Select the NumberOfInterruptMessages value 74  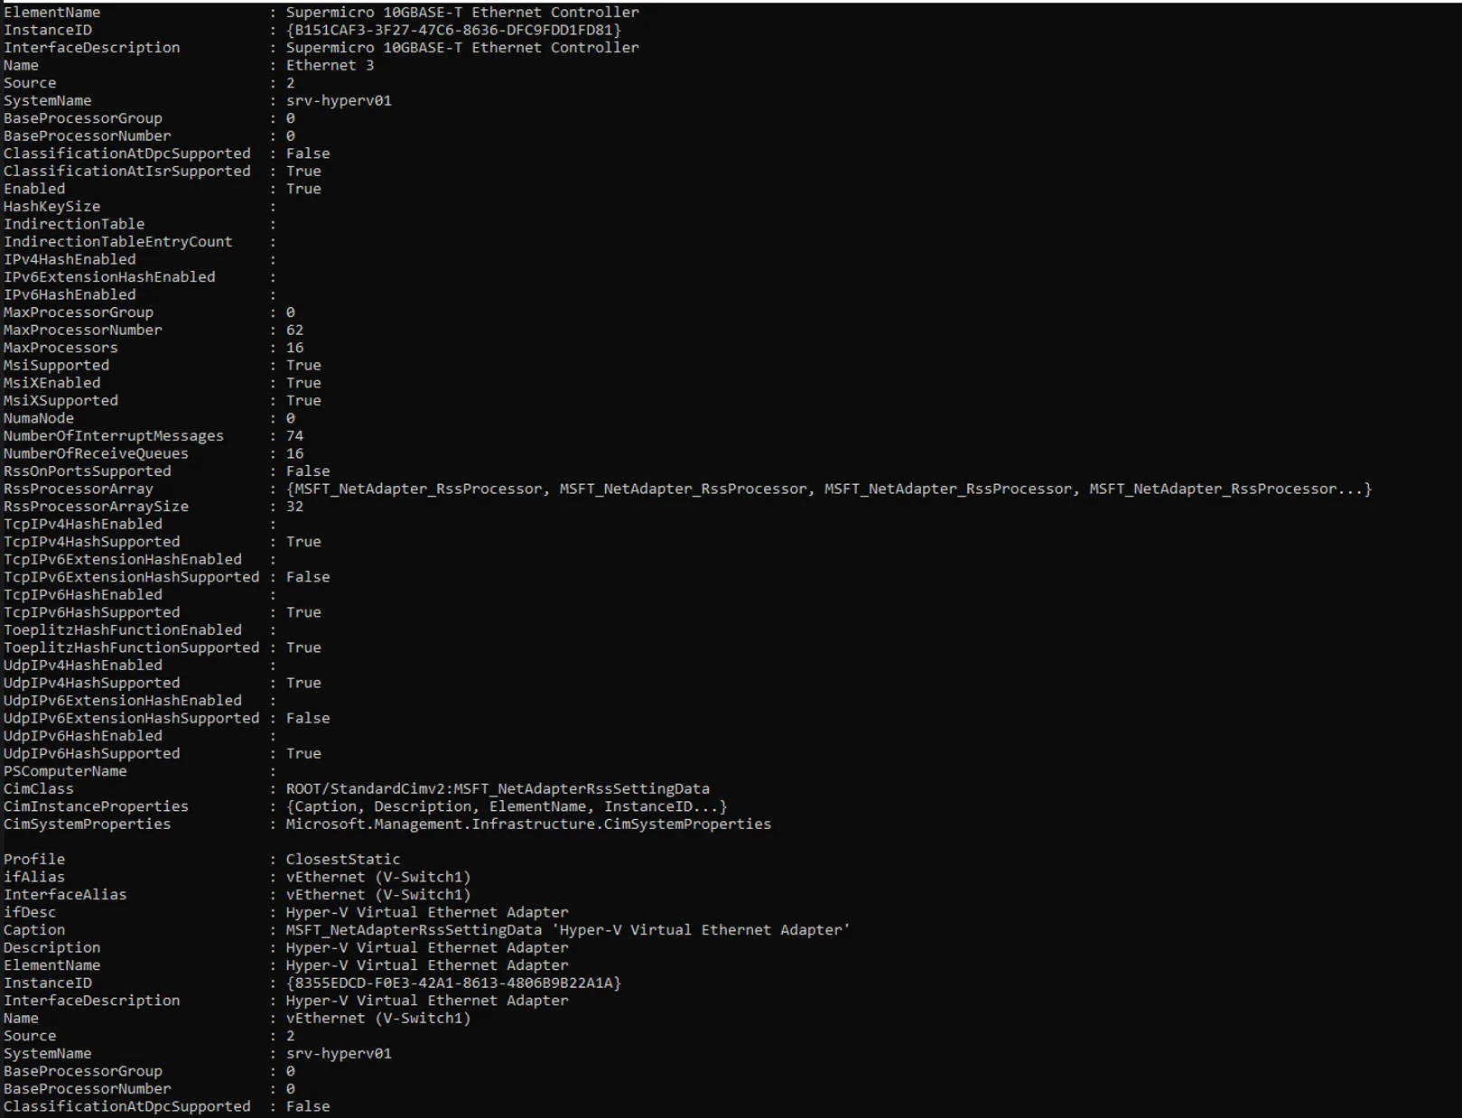[294, 435]
